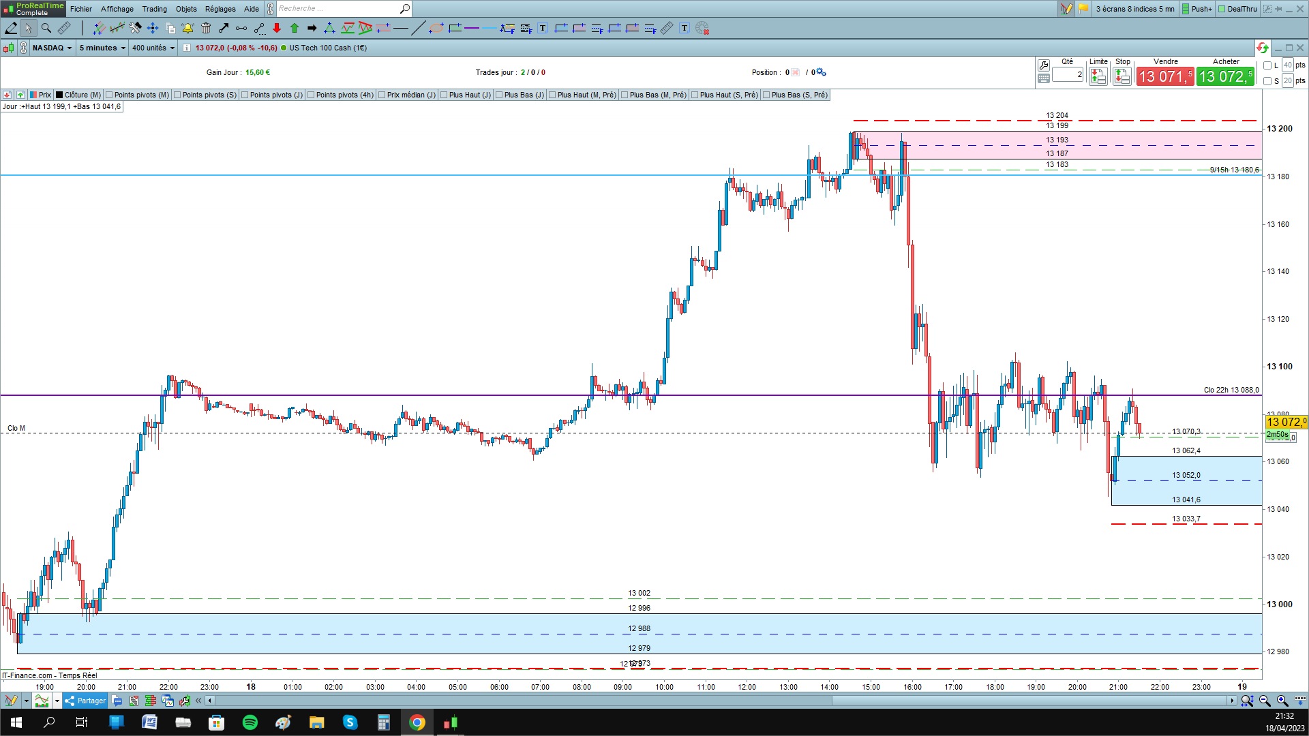Select the red down arrow tool
This screenshot has height=736, width=1309.
point(277,28)
